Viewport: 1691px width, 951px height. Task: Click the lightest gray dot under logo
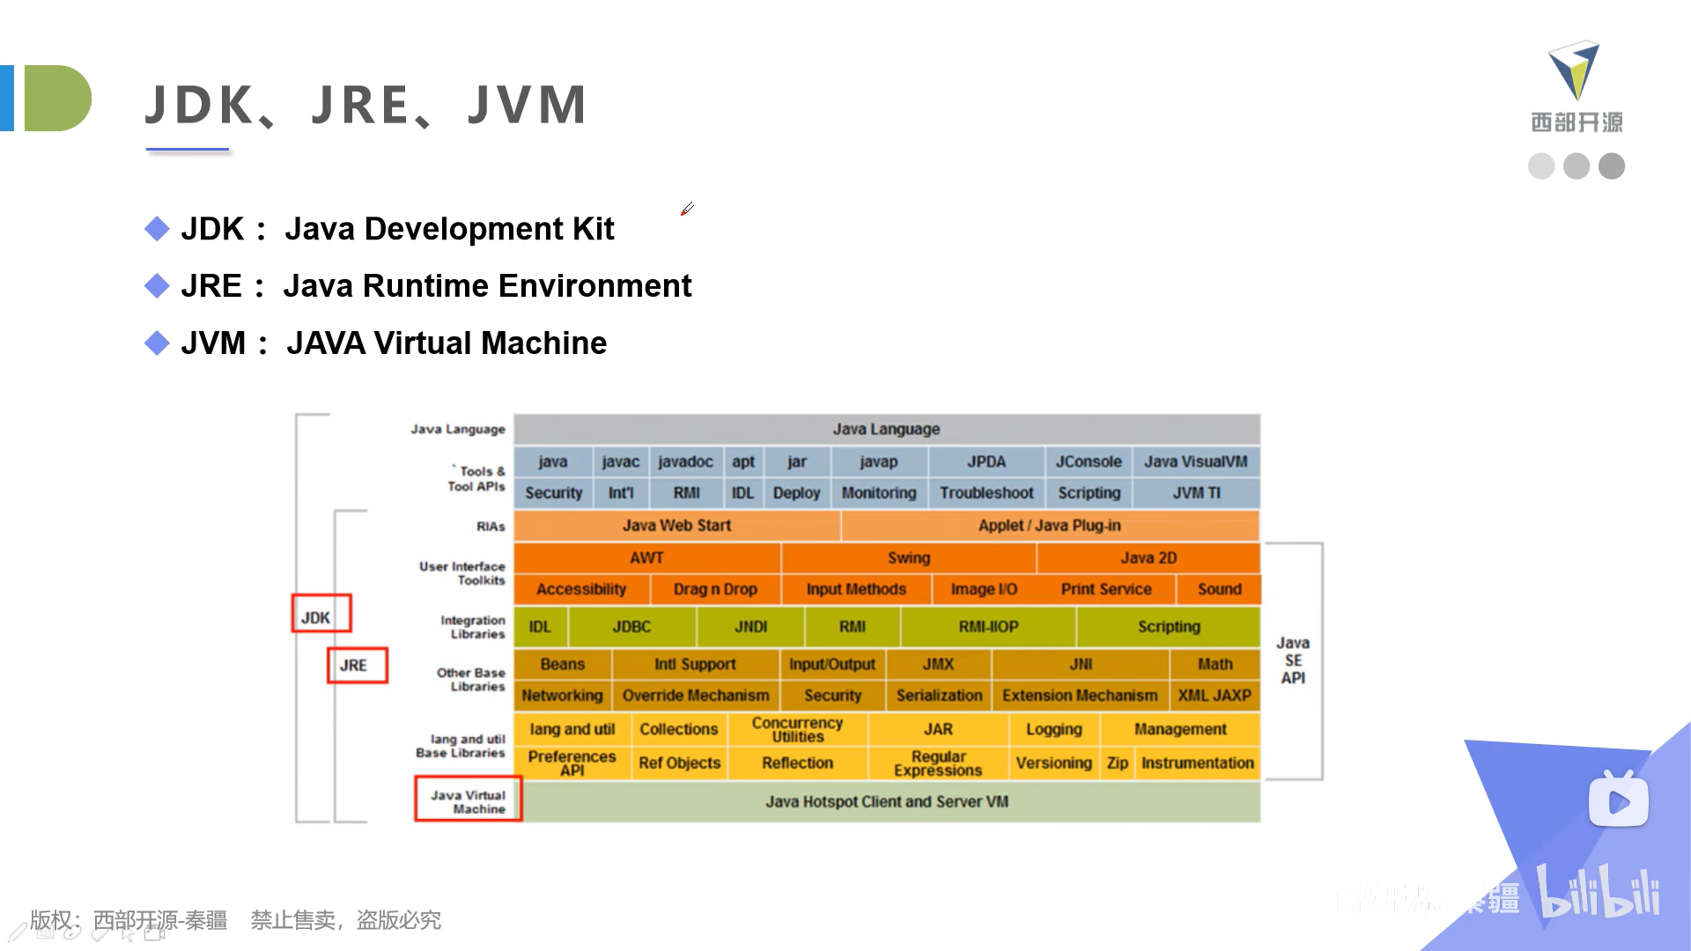(1541, 166)
